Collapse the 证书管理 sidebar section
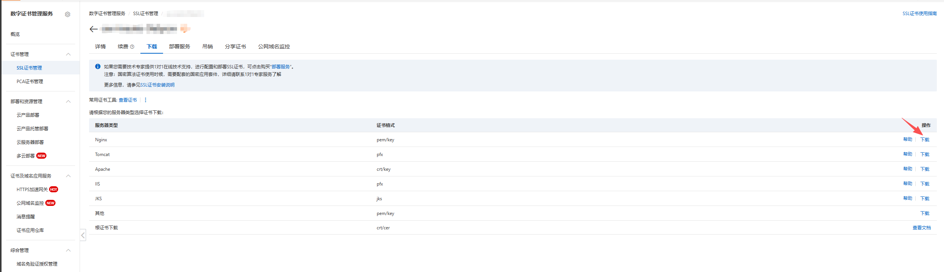 click(68, 54)
